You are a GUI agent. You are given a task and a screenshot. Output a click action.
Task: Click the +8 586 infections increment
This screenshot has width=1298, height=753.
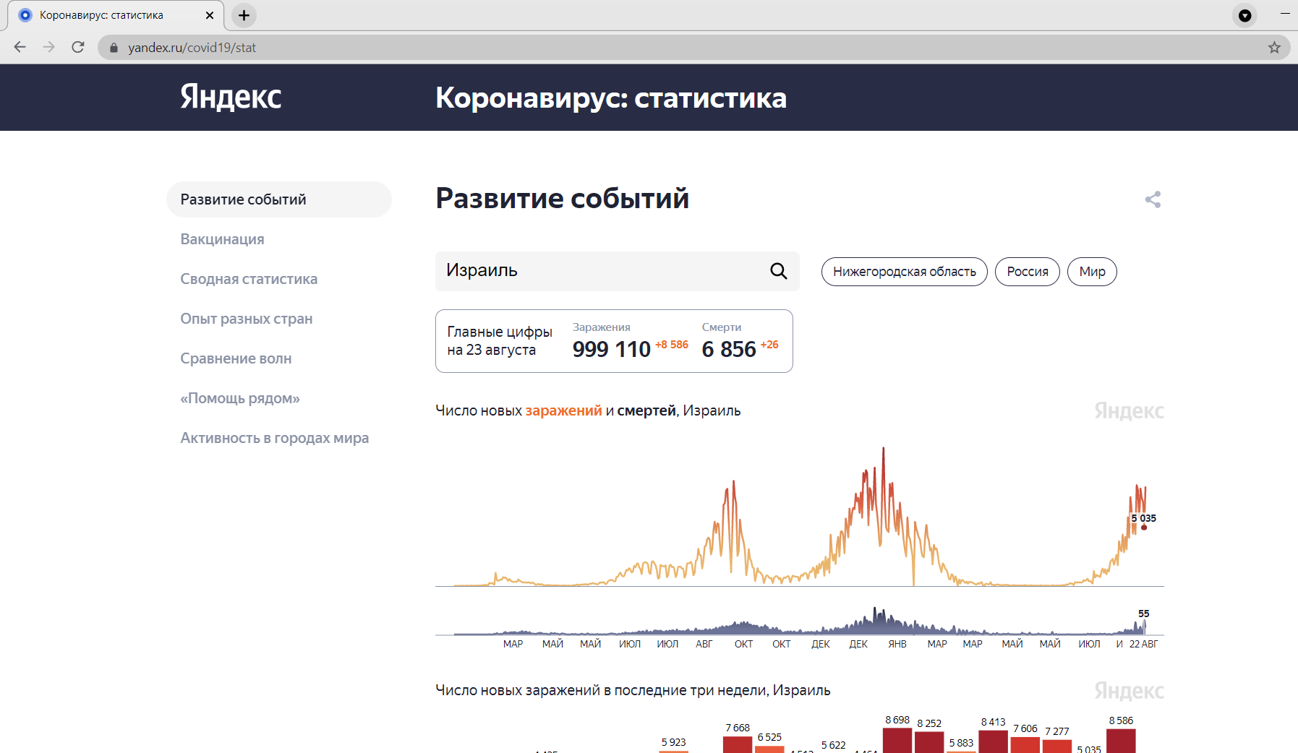pos(672,345)
